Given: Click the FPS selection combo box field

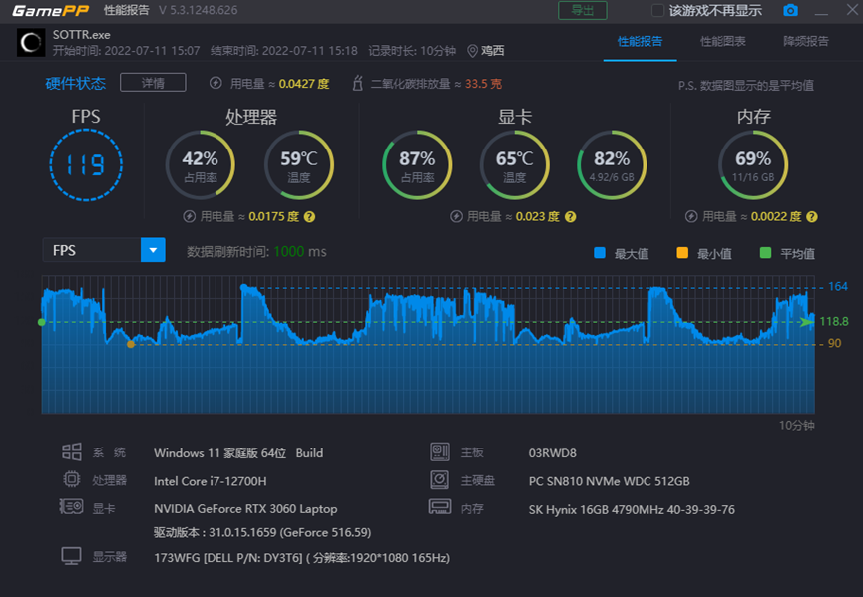Looking at the screenshot, I should tap(91, 250).
